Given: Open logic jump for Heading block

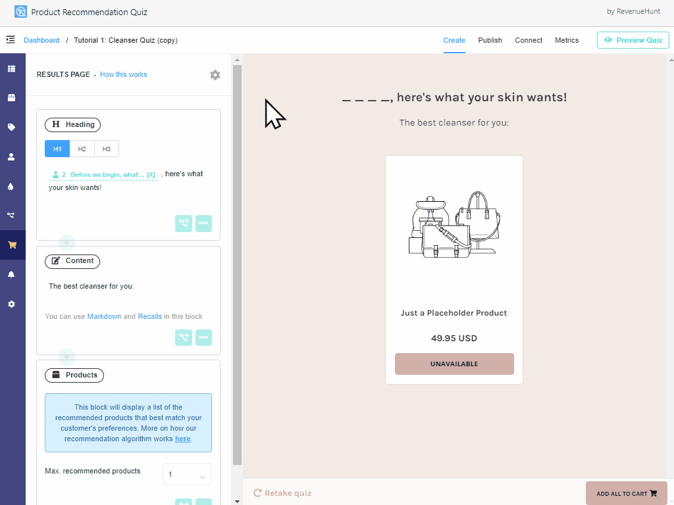Looking at the screenshot, I should [184, 224].
